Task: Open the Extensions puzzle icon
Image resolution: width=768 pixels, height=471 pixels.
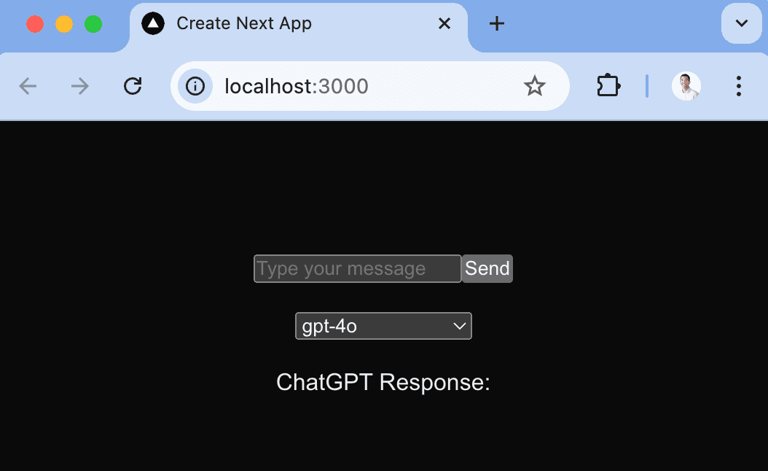Action: (608, 86)
